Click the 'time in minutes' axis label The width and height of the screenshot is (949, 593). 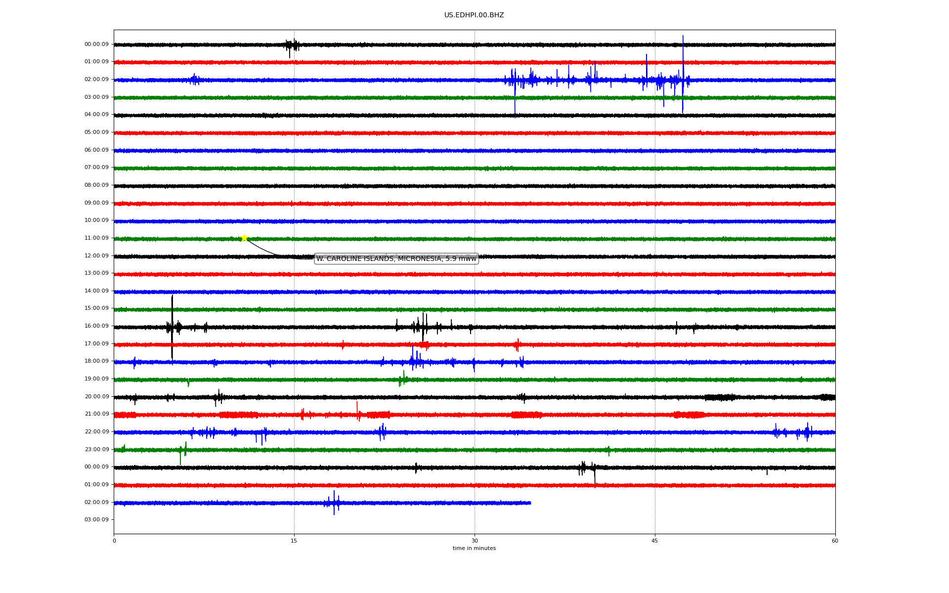click(x=474, y=549)
